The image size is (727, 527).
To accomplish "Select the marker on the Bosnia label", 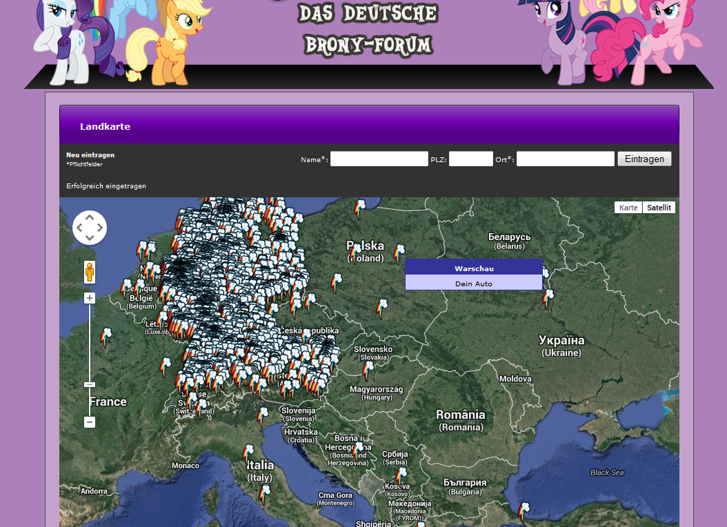I will pos(357,451).
